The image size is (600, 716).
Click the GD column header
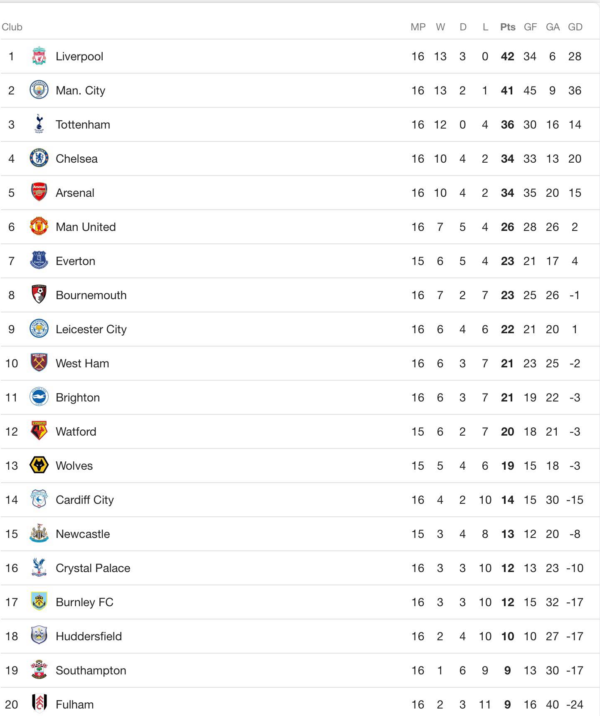click(575, 27)
